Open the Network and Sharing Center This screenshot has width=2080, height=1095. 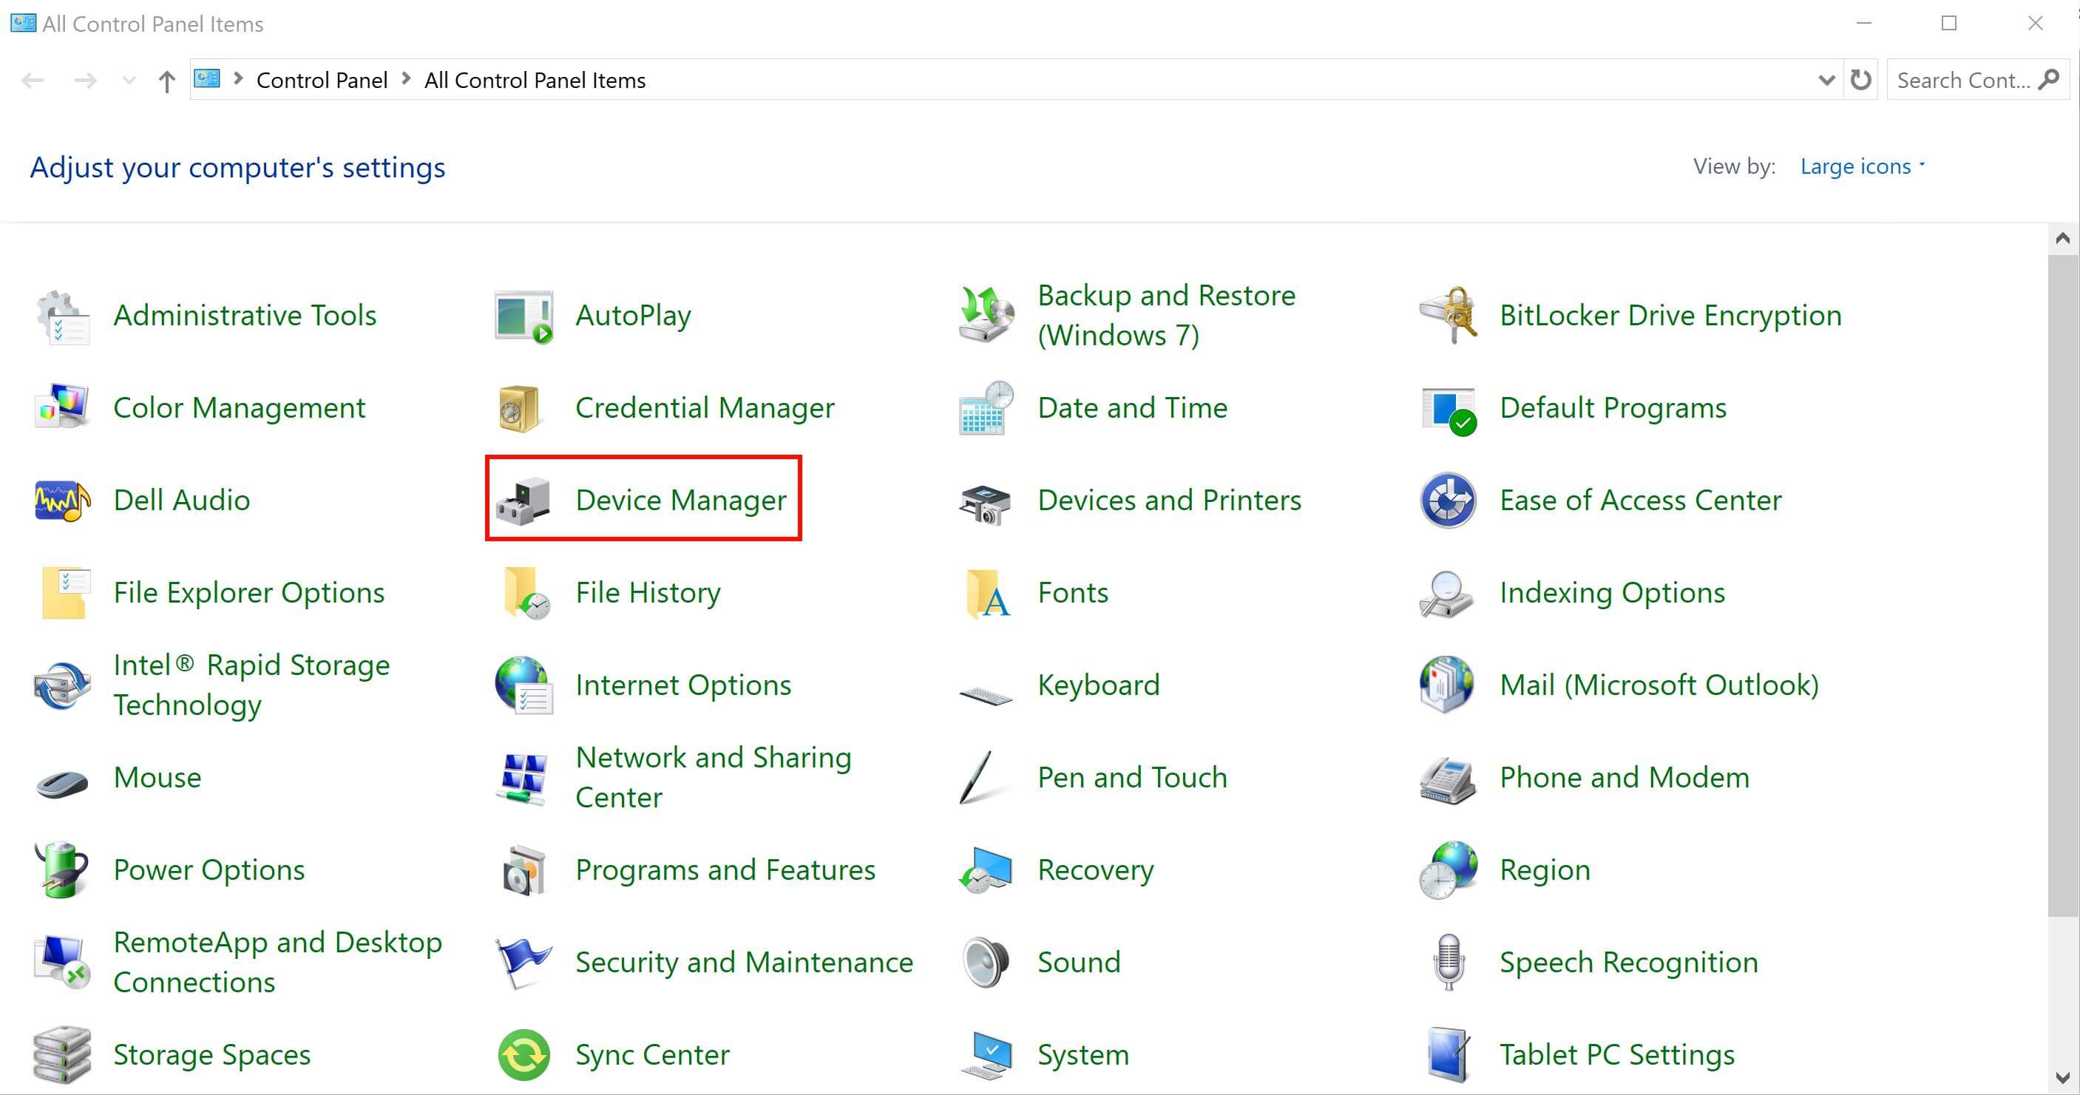coord(713,776)
